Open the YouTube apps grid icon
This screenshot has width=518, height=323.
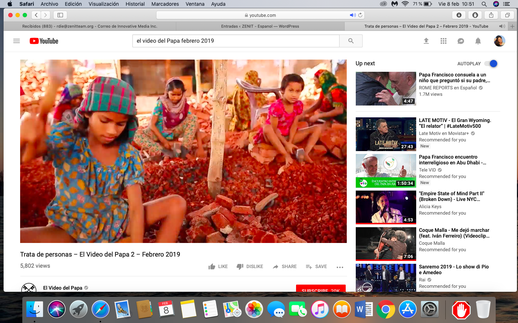pyautogui.click(x=443, y=41)
